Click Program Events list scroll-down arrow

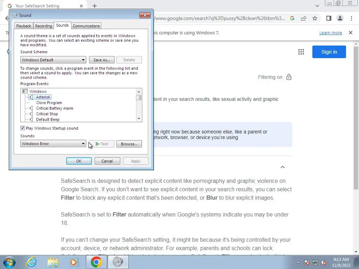[139, 119]
